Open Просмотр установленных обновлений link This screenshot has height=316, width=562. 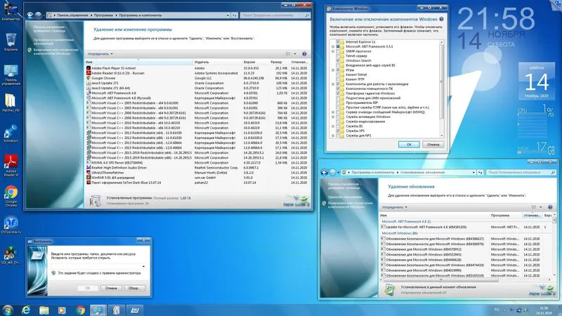point(54,41)
